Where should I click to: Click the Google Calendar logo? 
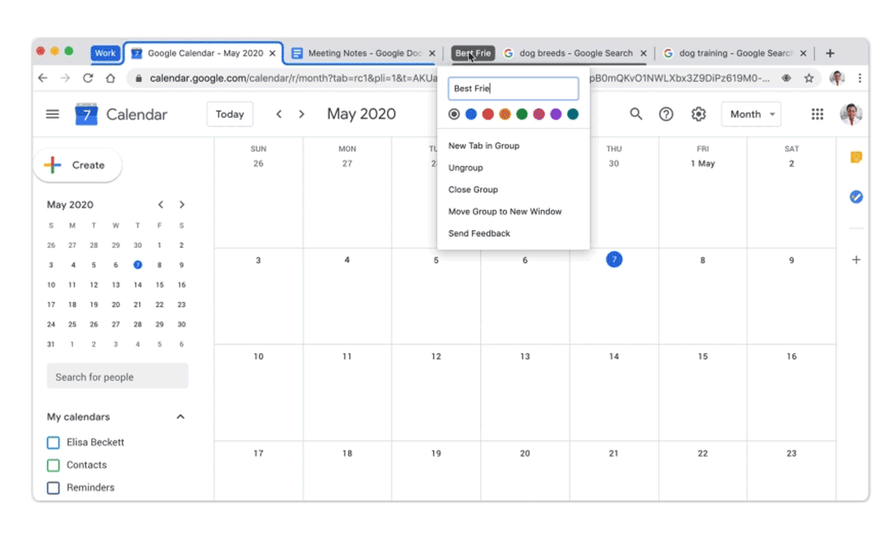pyautogui.click(x=87, y=114)
